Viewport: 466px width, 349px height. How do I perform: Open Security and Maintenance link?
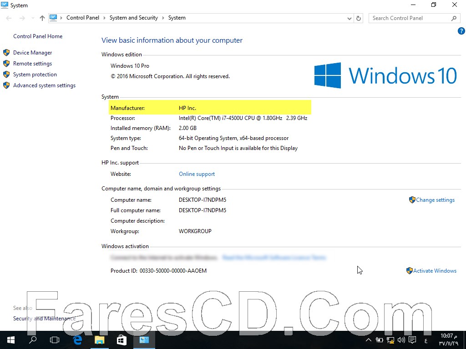point(44,319)
